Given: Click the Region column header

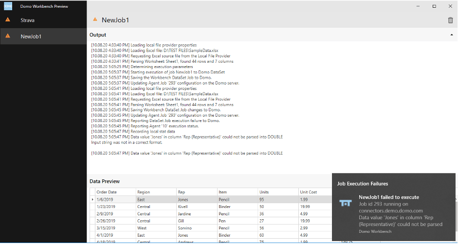Looking at the screenshot, I should (156, 192).
